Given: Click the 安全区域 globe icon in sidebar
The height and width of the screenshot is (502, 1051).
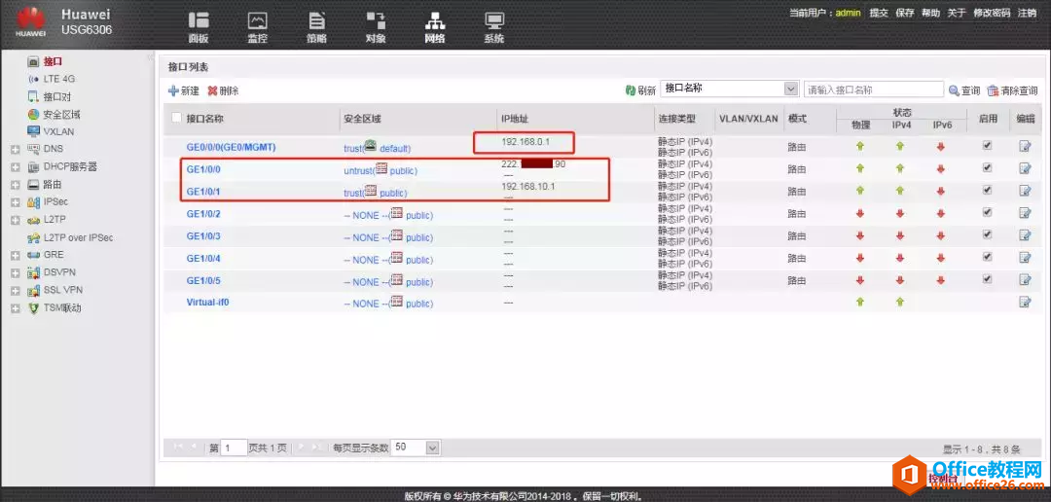Looking at the screenshot, I should 33,114.
